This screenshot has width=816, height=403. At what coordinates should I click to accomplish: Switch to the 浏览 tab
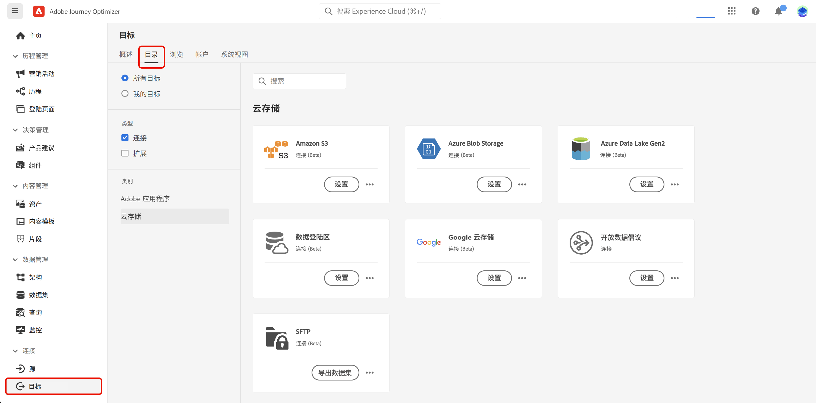coord(177,55)
